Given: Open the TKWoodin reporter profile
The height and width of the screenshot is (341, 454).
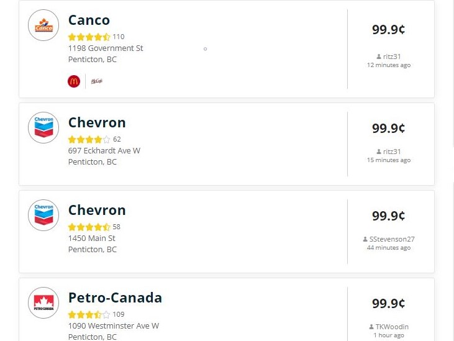Looking at the screenshot, I should [392, 327].
